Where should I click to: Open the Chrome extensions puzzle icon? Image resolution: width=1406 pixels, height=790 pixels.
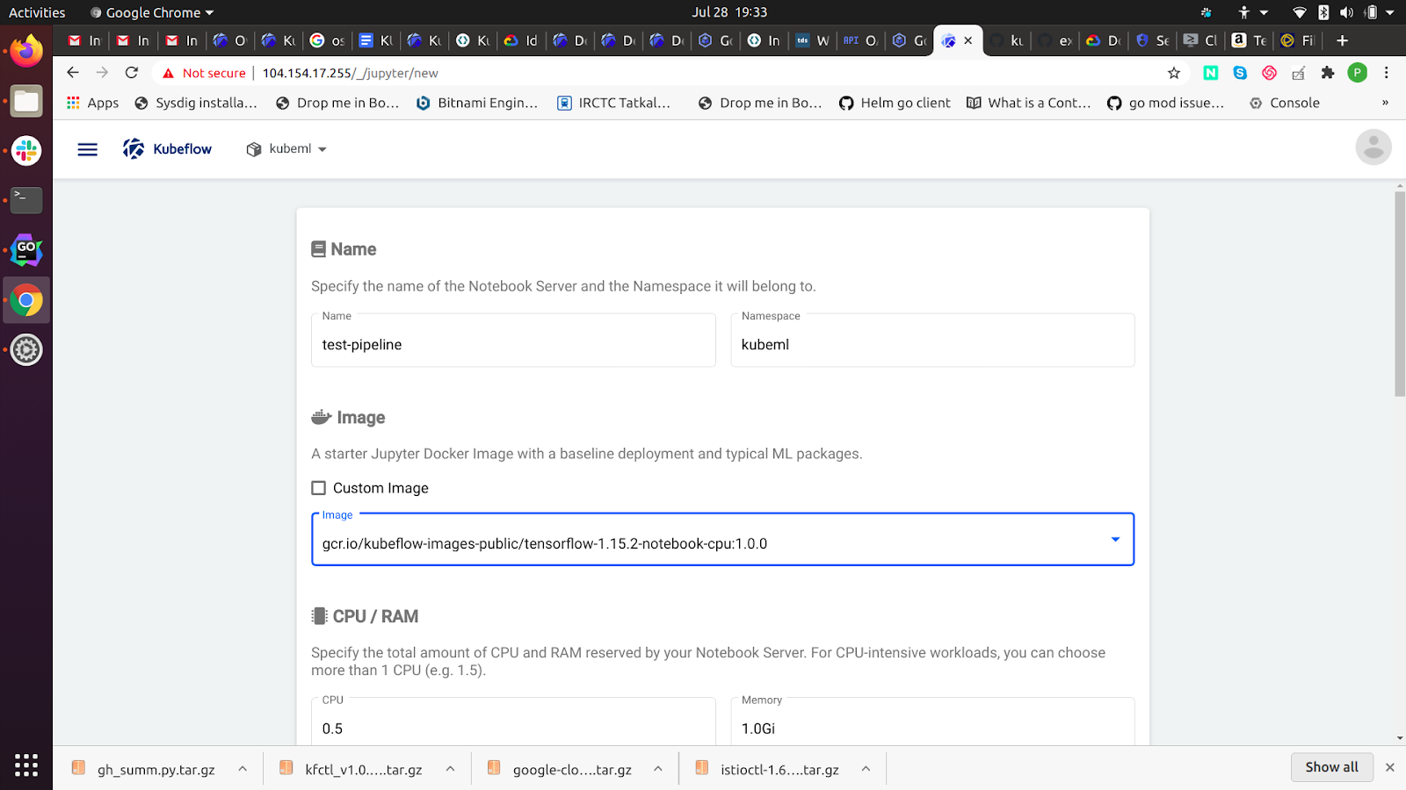1327,73
